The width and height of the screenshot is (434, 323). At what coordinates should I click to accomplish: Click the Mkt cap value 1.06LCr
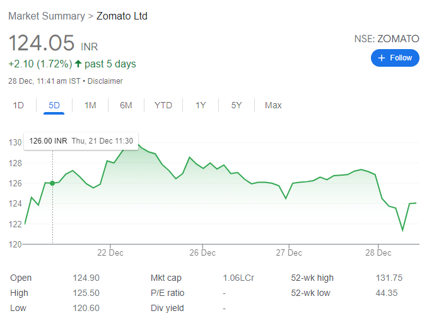(x=238, y=278)
